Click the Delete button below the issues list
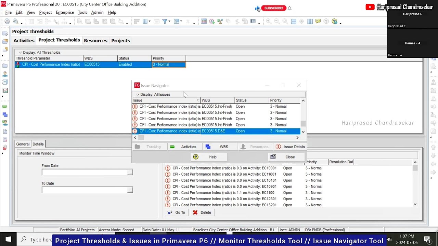The height and width of the screenshot is (246, 438). [202, 213]
